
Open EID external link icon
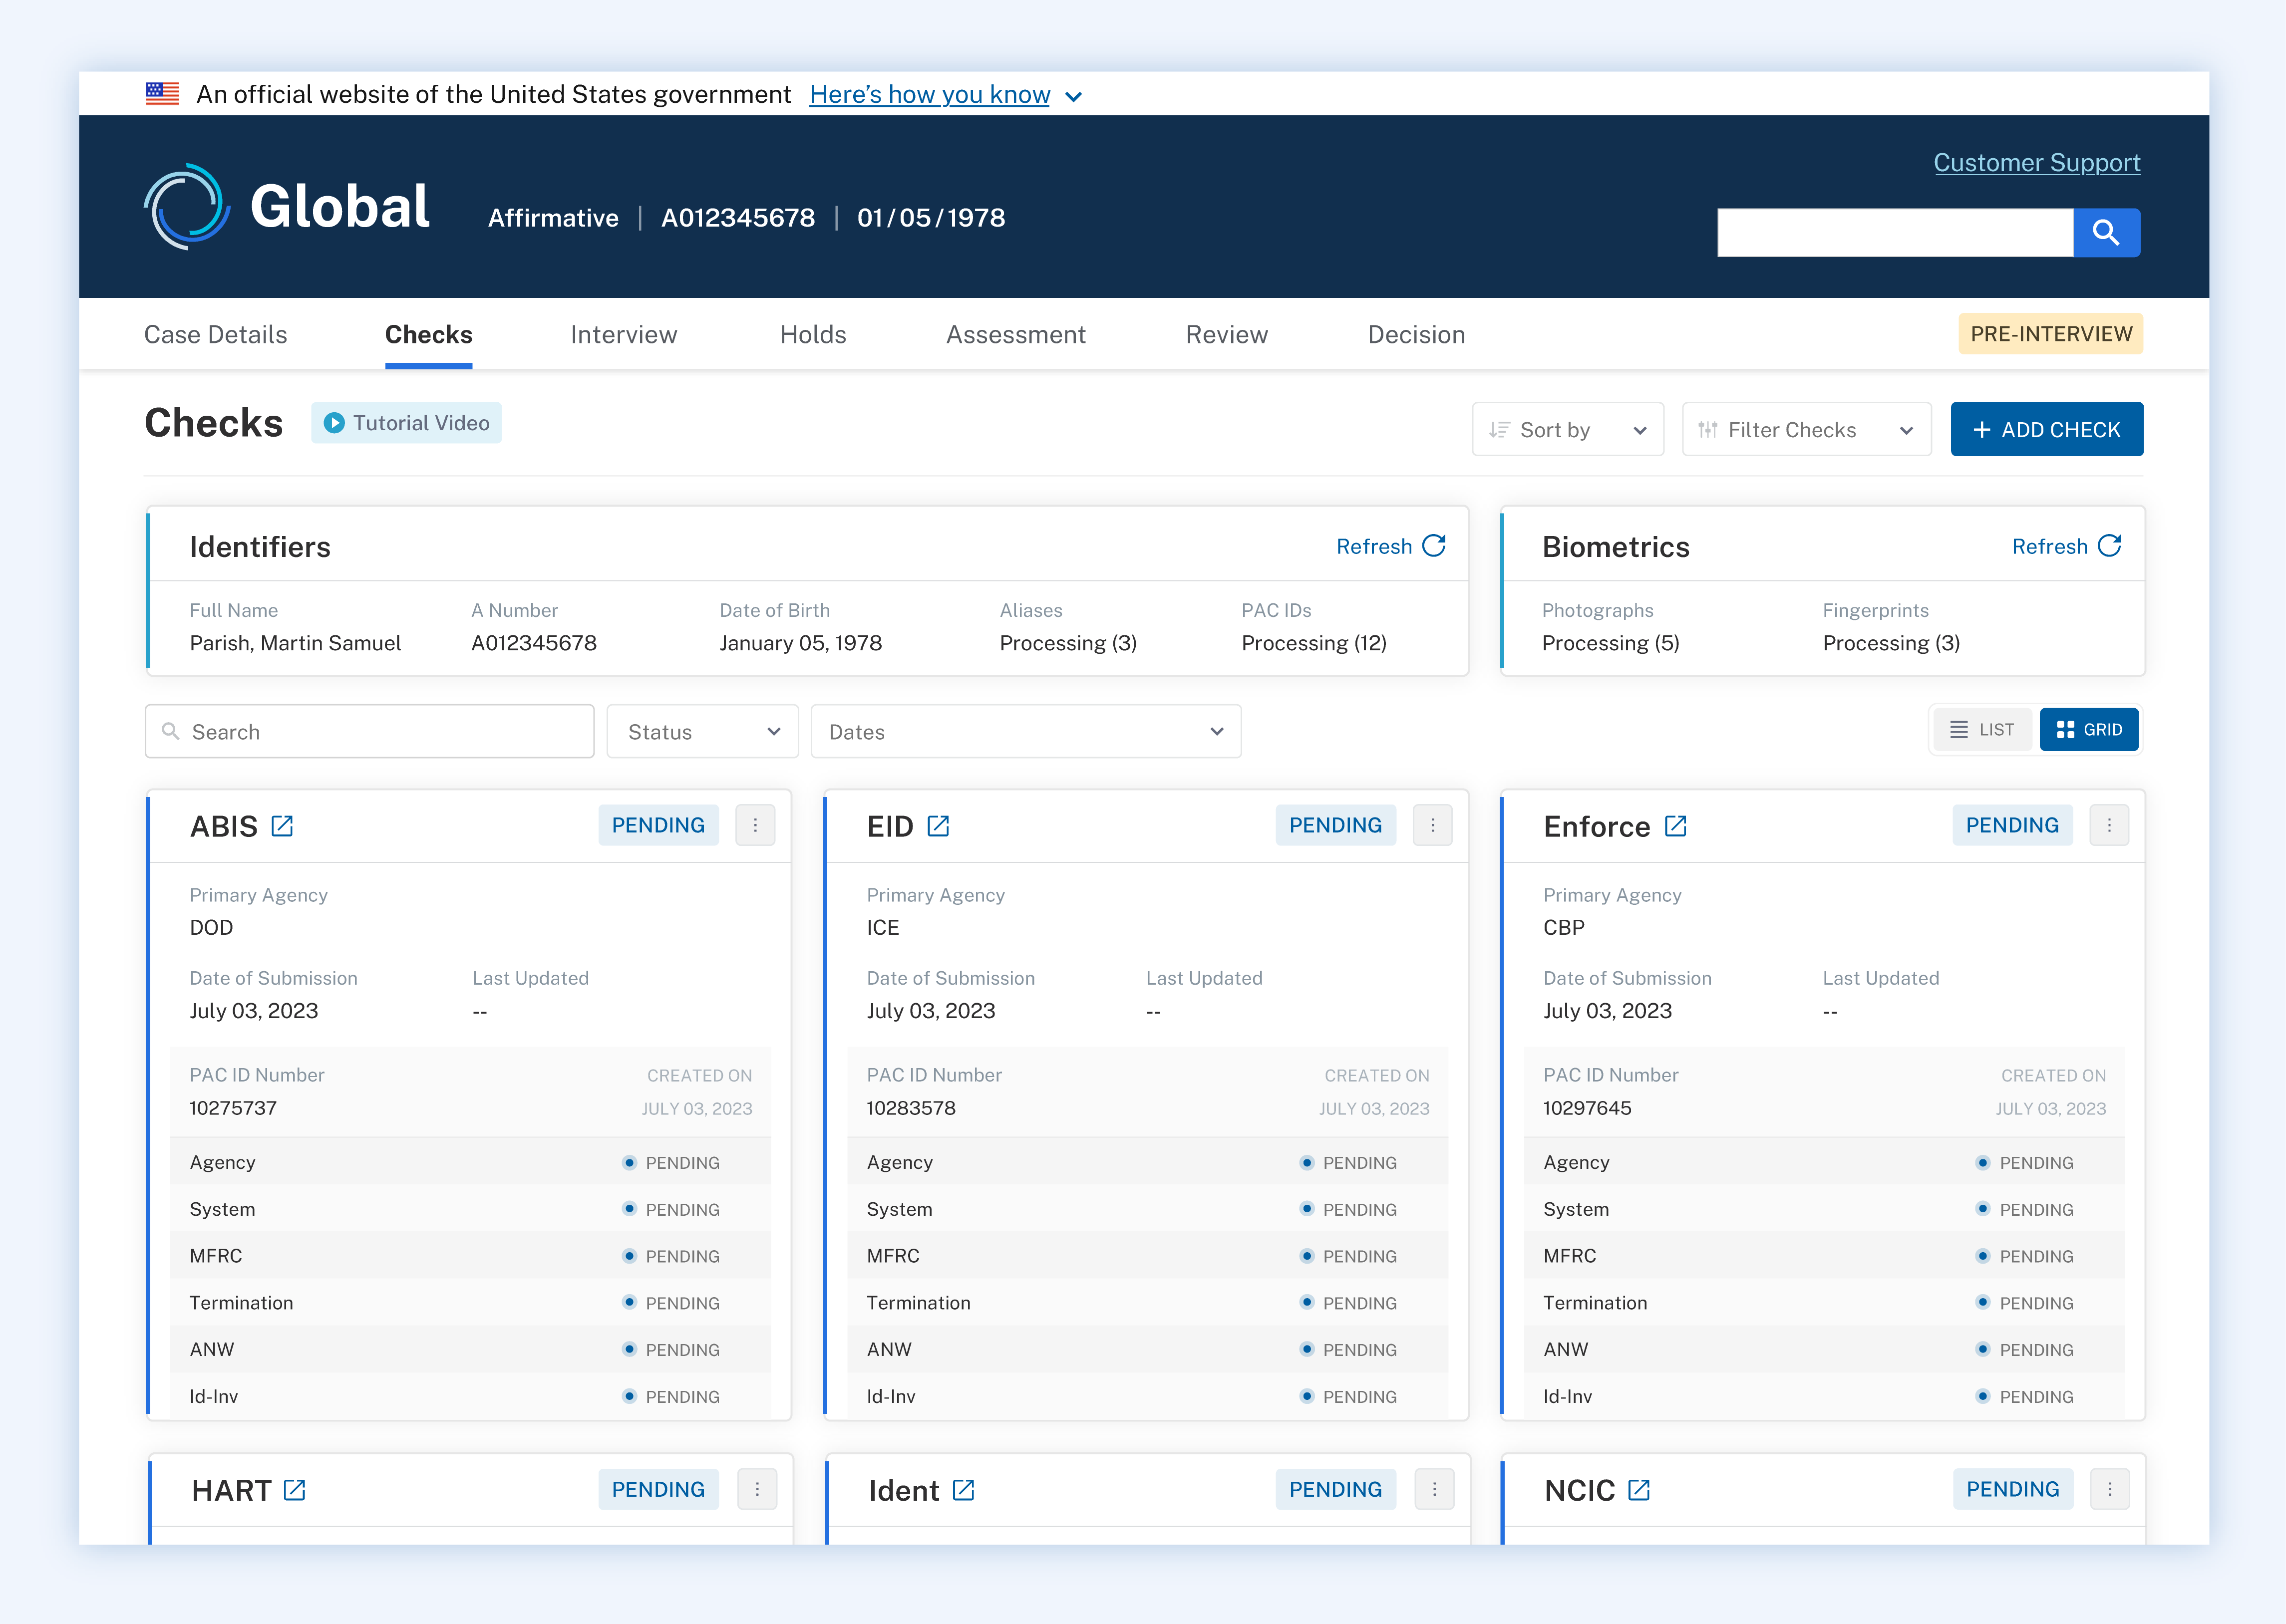(x=939, y=826)
